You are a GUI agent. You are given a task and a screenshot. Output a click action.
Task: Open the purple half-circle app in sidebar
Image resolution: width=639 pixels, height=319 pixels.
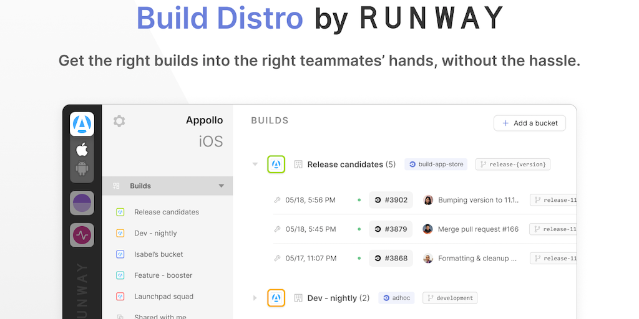click(82, 202)
